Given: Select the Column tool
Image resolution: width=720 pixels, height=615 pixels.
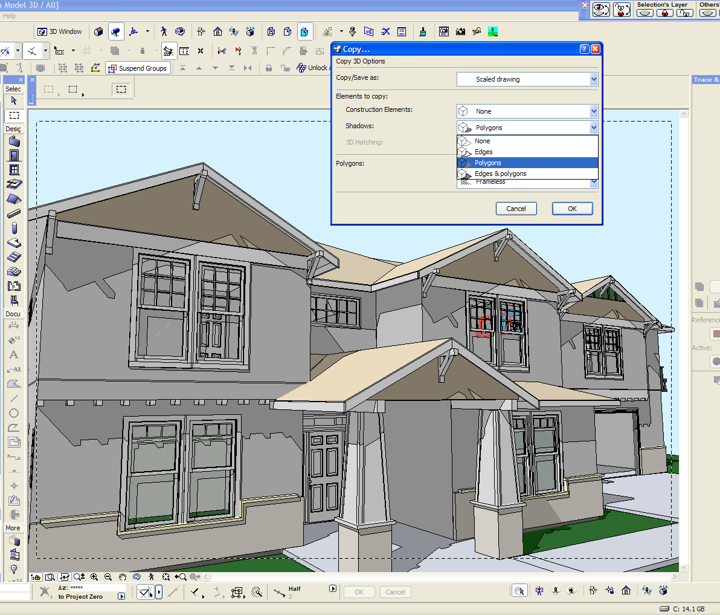Looking at the screenshot, I should pos(14,228).
